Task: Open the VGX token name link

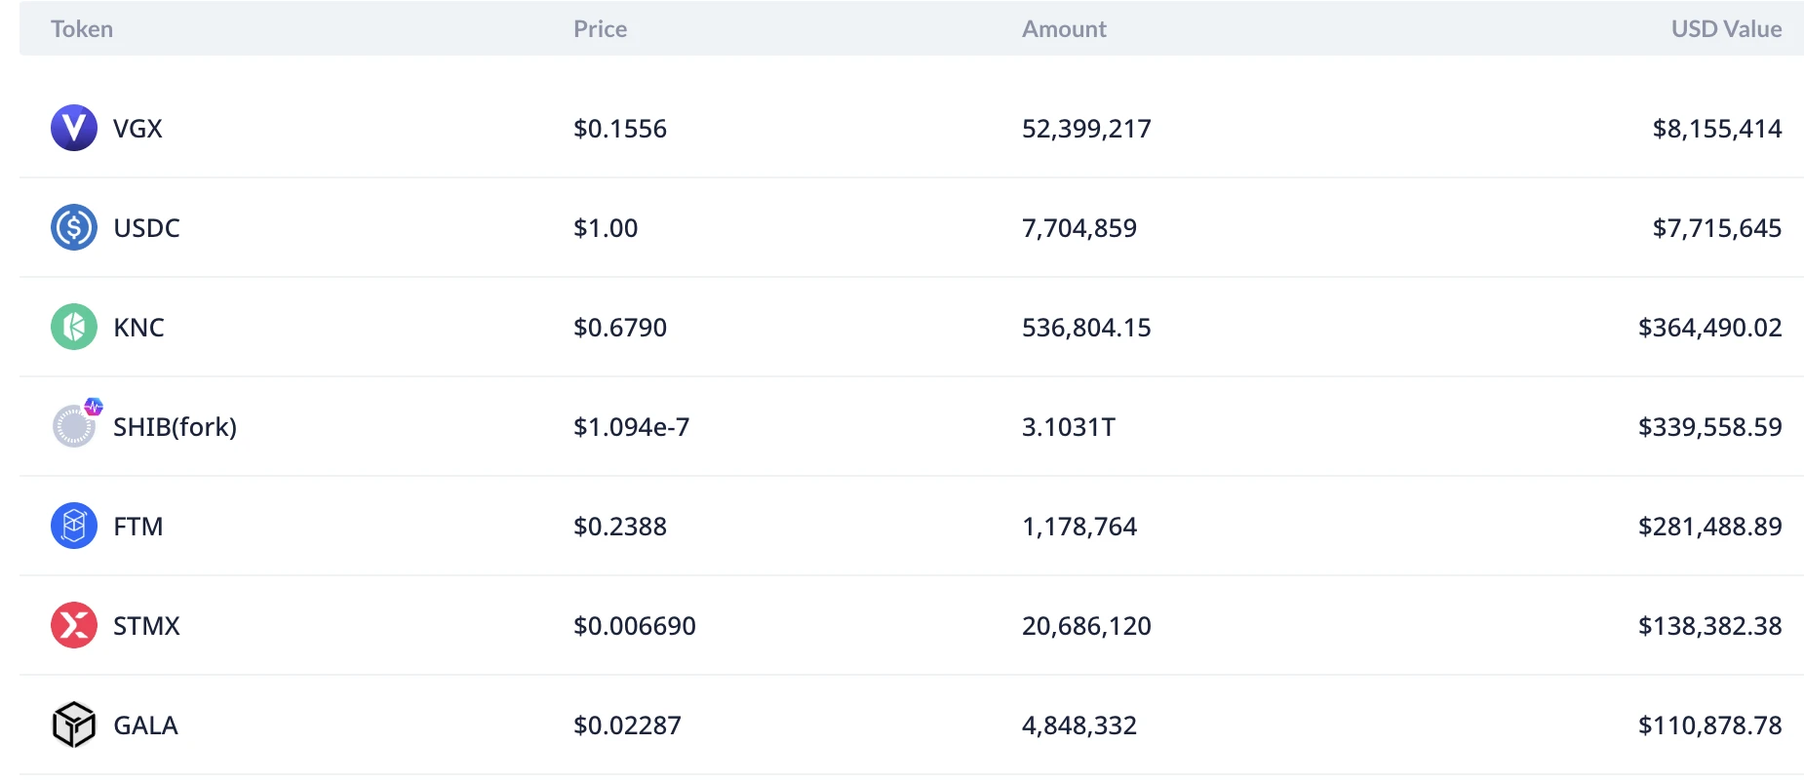Action: (x=137, y=129)
